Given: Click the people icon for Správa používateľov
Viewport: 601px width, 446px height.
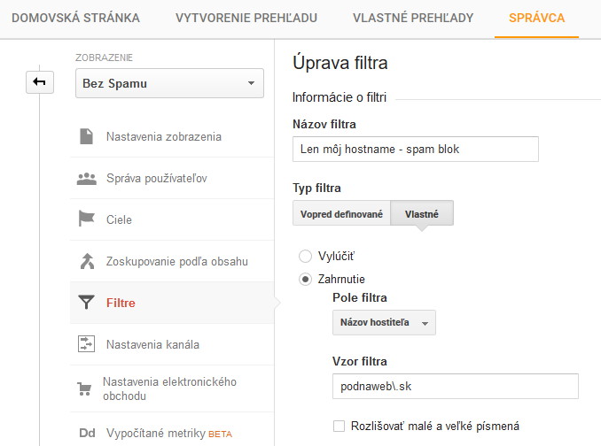Looking at the screenshot, I should pyautogui.click(x=86, y=178).
